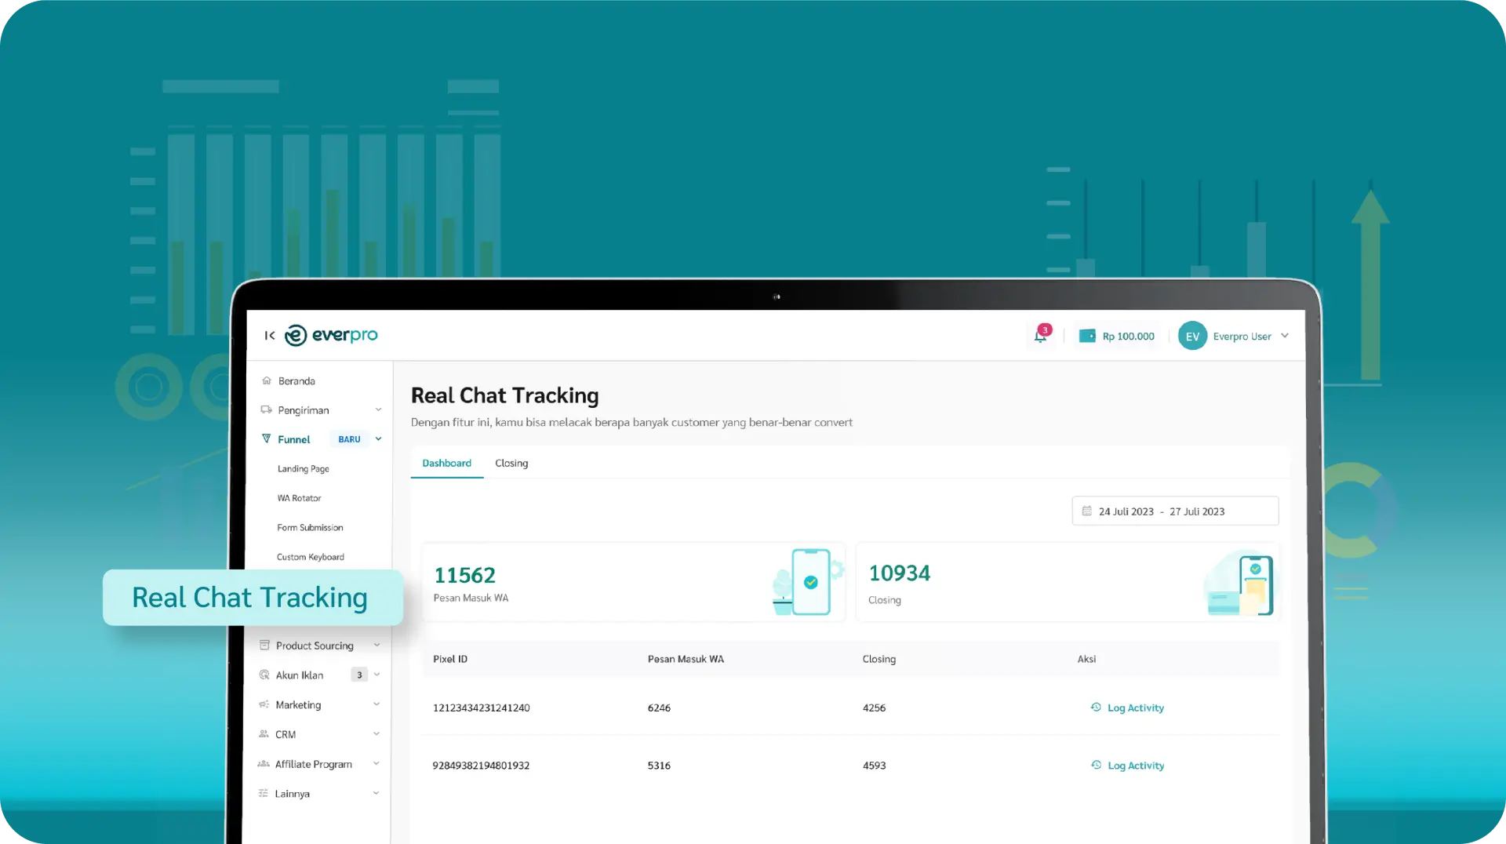Click the Funnel filter icon
Viewport: 1506px width, 844px height.
coord(266,439)
